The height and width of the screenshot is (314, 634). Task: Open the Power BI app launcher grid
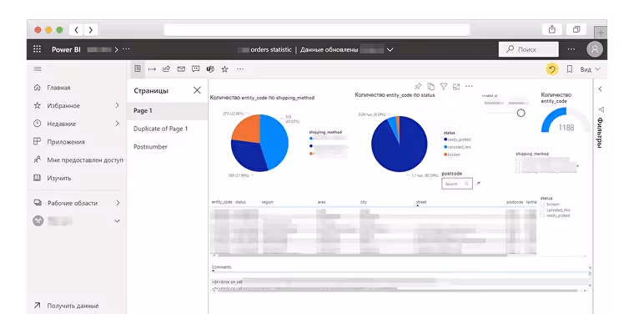[37, 49]
